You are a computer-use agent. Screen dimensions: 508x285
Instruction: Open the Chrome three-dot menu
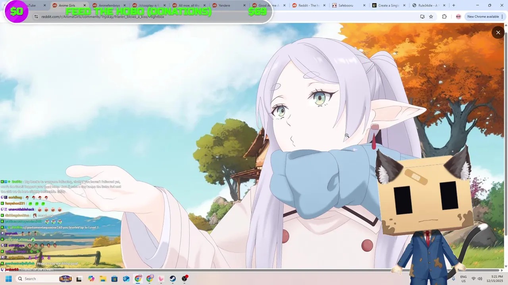pos(502,17)
